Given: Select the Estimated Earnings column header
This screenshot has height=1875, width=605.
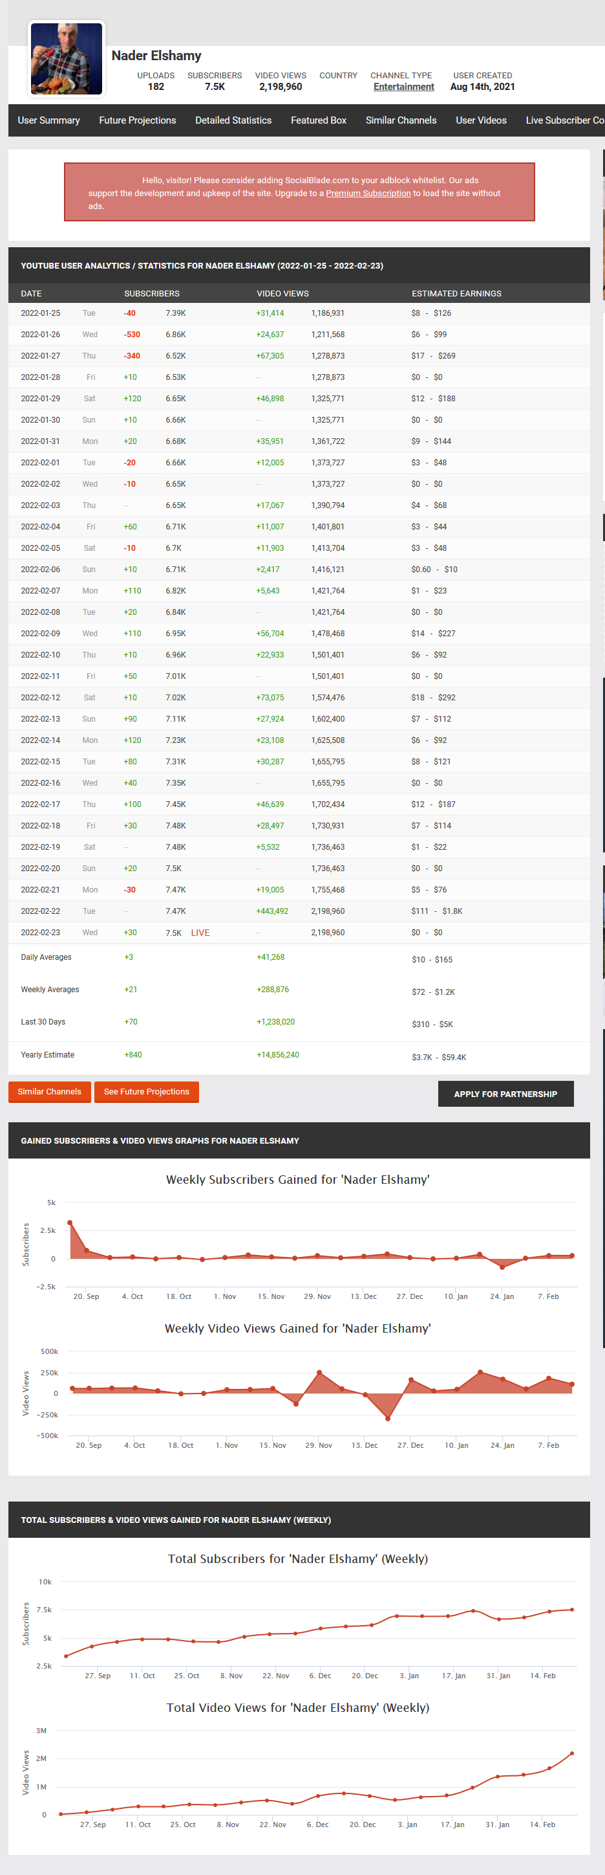Looking at the screenshot, I should (456, 293).
